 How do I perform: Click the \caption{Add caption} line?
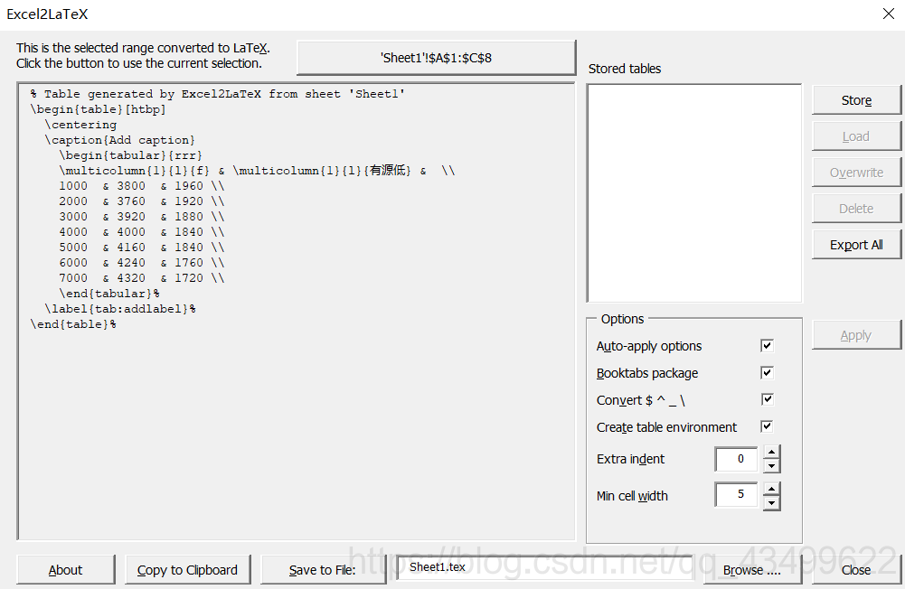coord(119,140)
